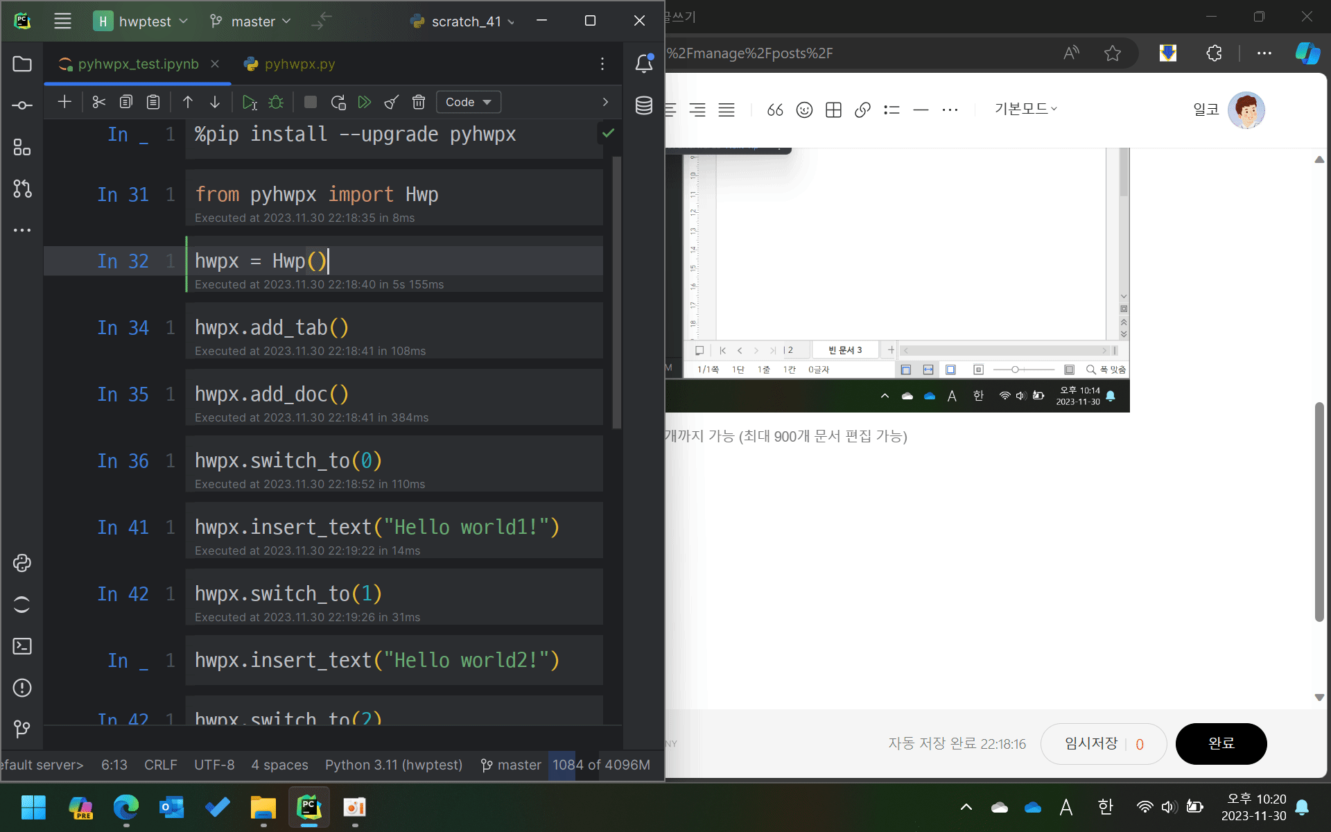The image size is (1331, 832).
Task: Expand the 기본모드 editor mode dropdown
Action: (1025, 109)
